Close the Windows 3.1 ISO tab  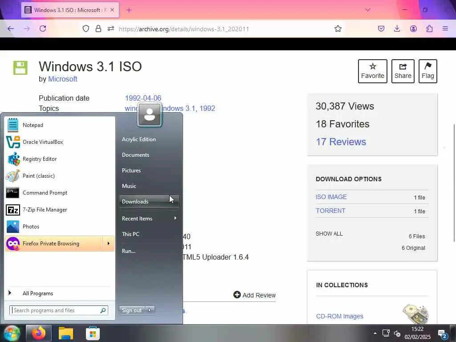(x=112, y=10)
